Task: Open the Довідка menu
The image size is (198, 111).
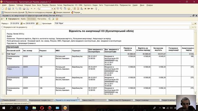Action: tap(150, 5)
